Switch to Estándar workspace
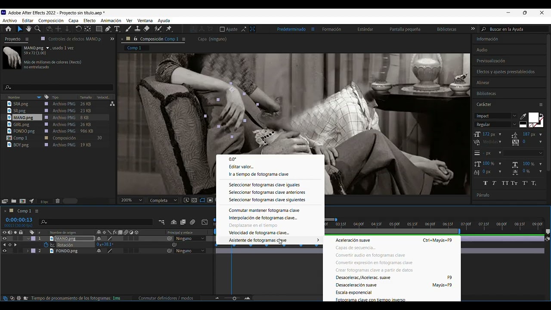This screenshot has height=310, width=551. pos(365,29)
